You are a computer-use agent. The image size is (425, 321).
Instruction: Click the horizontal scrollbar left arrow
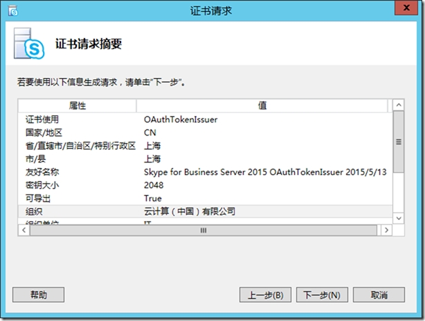click(24, 230)
